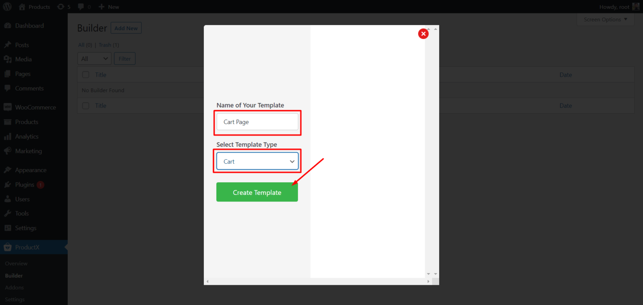643x305 pixels.
Task: Click the Create Template button
Action: coord(257,192)
